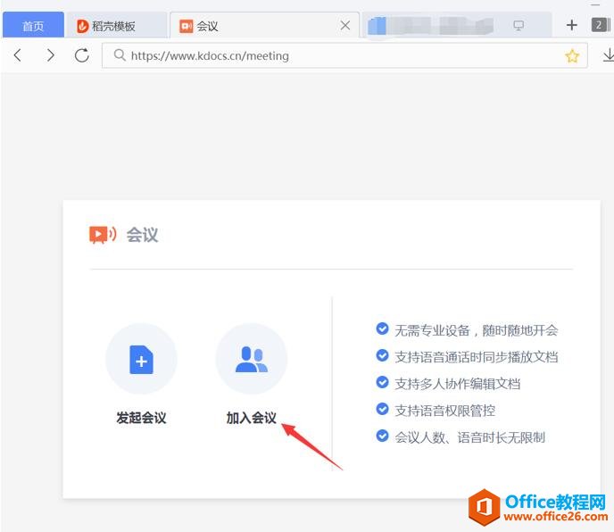
Task: Click checkmark beside 支持多人协作编辑文档
Action: 382,382
